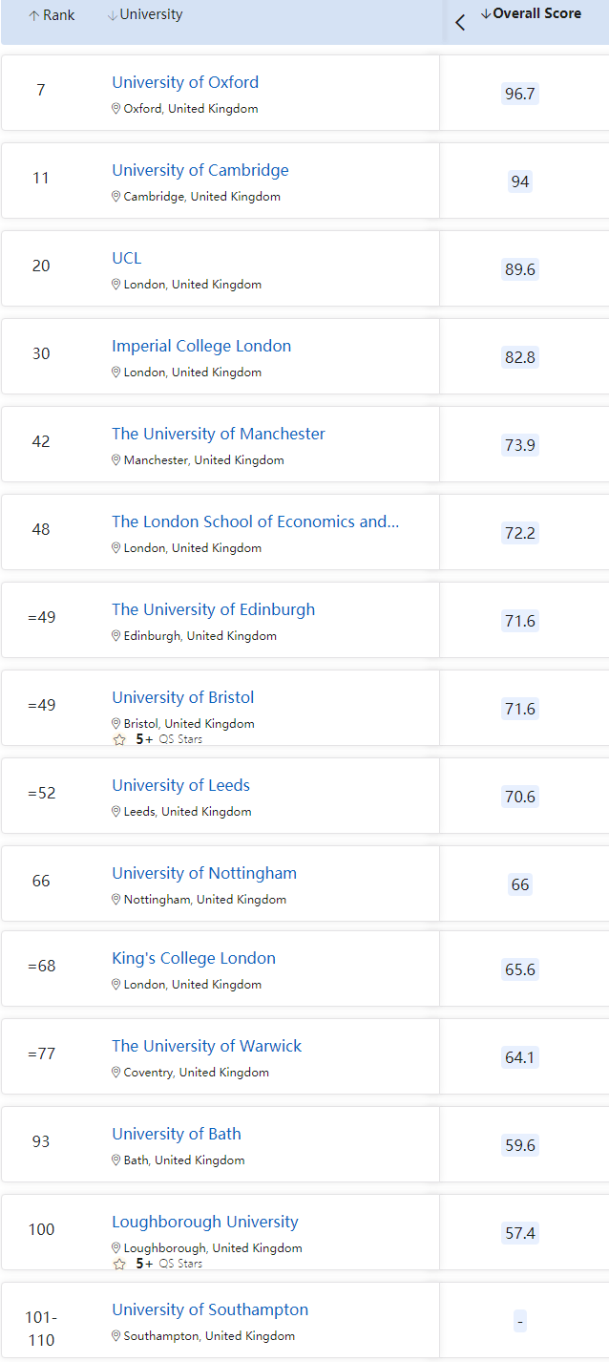
Task: Open the Imperial College London link
Action: pos(201,346)
